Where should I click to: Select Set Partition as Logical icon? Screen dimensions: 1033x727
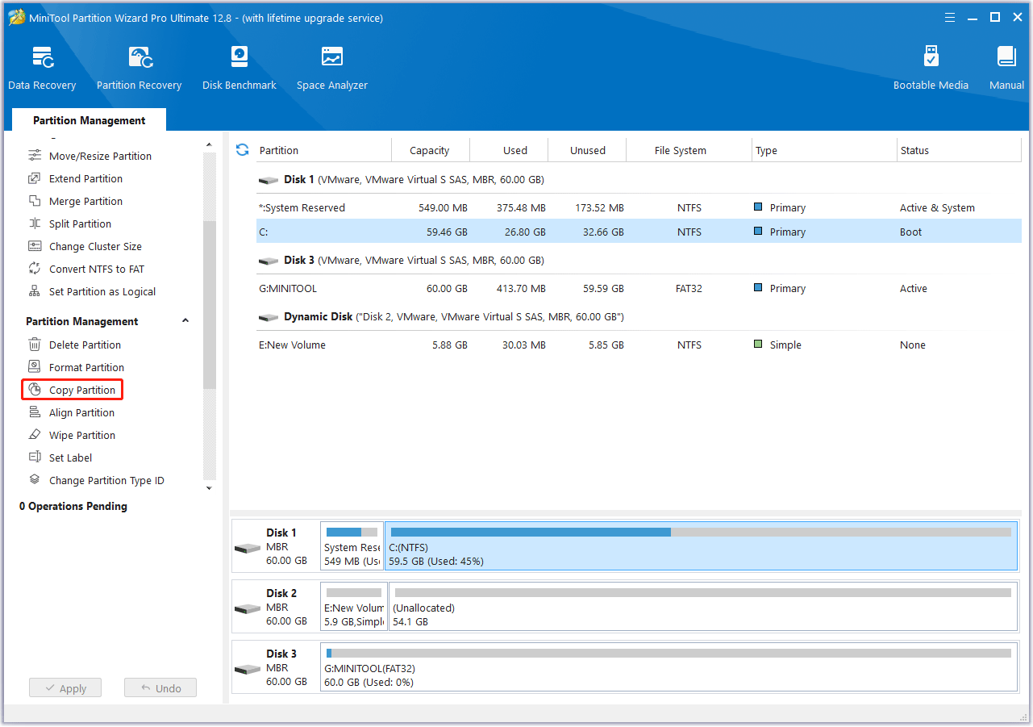click(x=35, y=291)
